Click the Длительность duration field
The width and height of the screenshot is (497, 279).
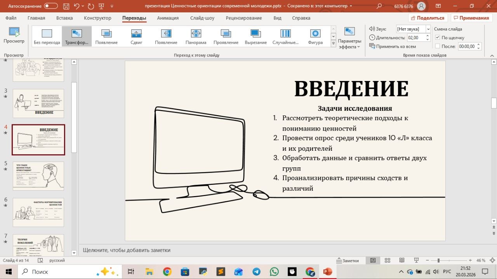tap(416, 38)
